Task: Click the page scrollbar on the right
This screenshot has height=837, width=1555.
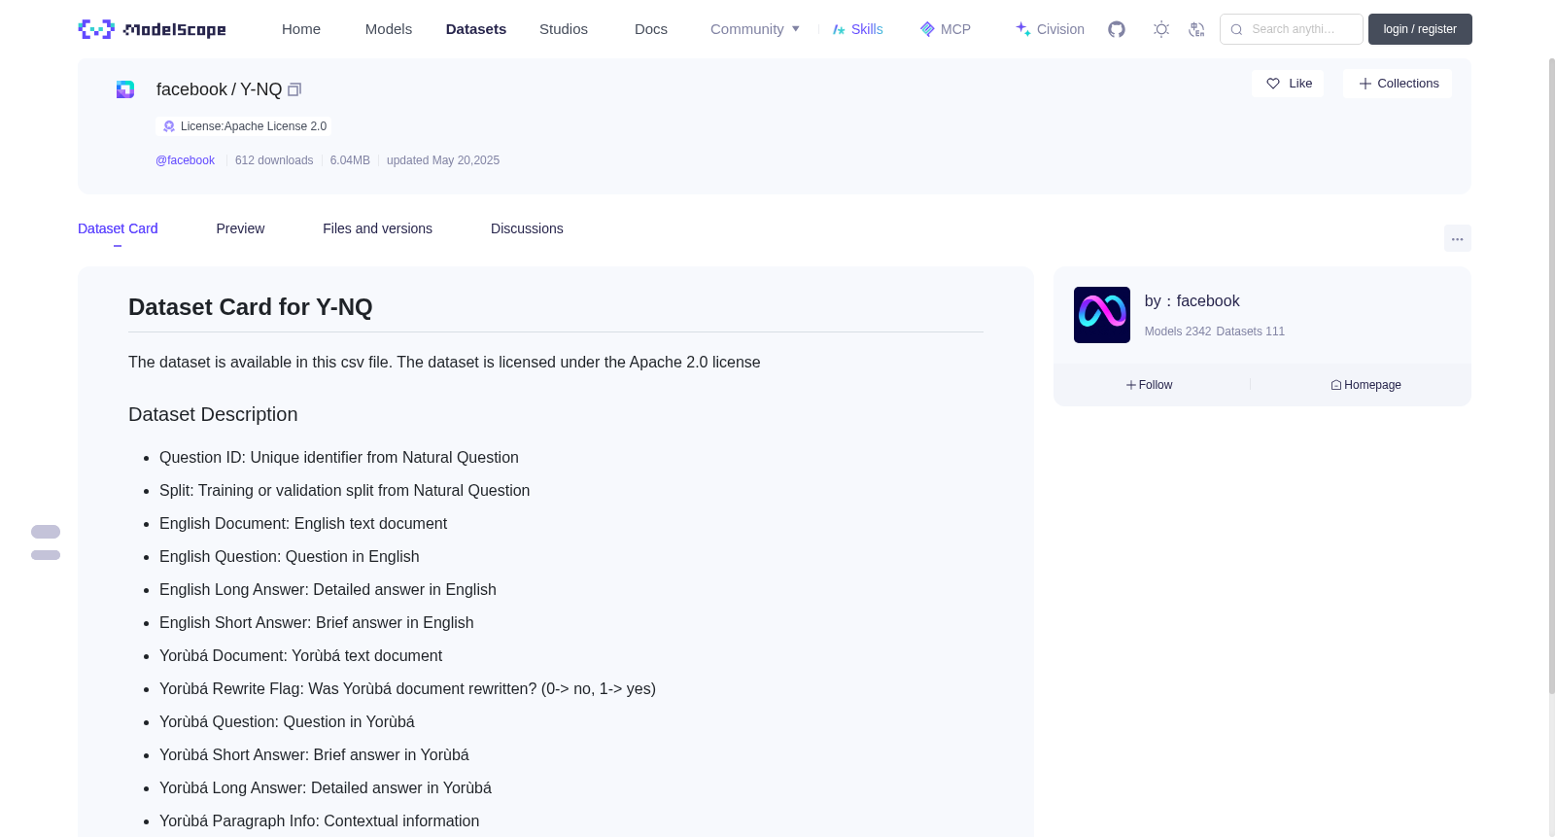Action: pyautogui.click(x=1551, y=376)
